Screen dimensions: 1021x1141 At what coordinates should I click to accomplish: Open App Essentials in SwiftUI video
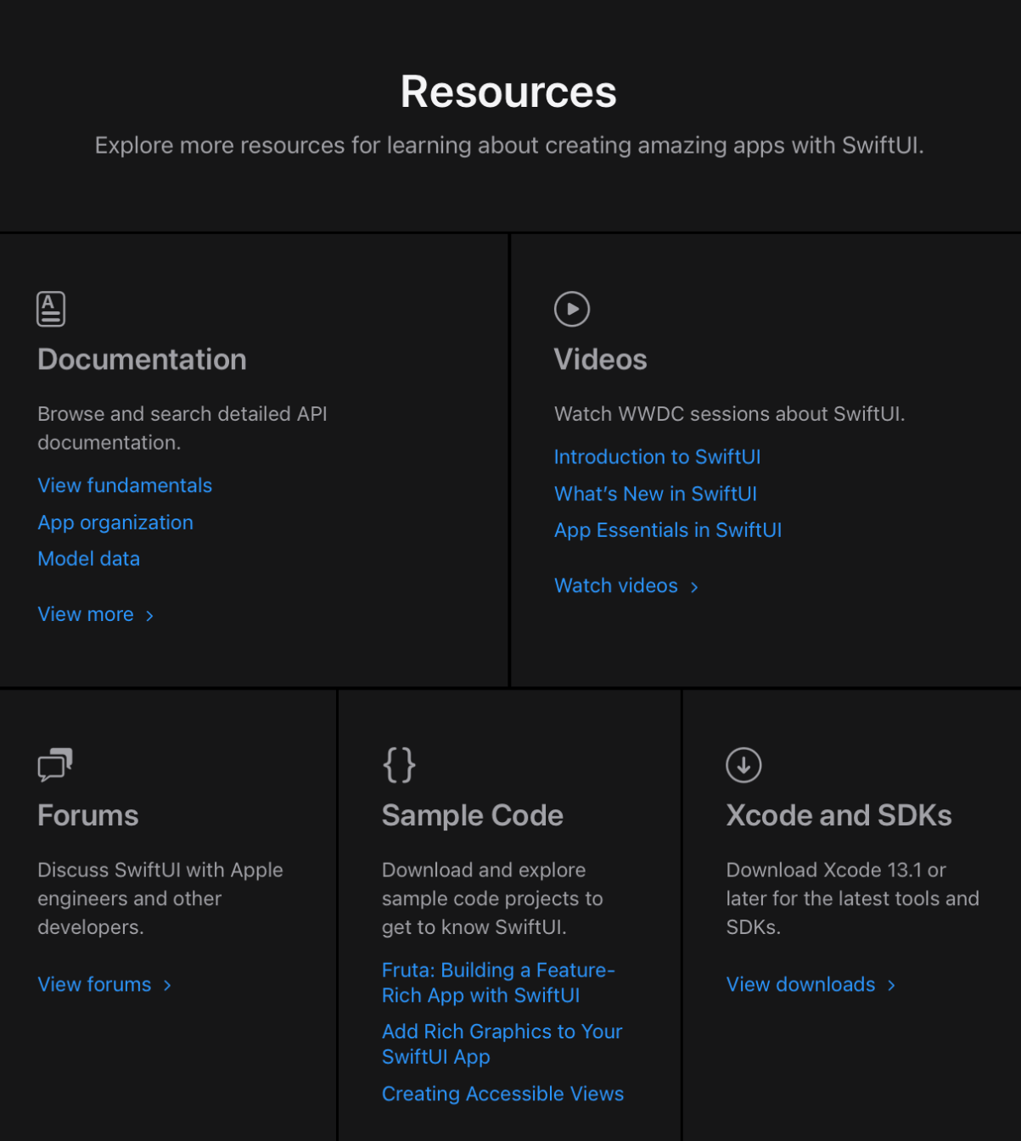(668, 530)
